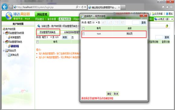The width and height of the screenshot is (175, 110).
Task: Click the search magnifier in the address bar
Action: click(77, 7)
